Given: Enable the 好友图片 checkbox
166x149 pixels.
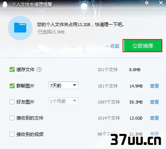Looking at the screenshot, I should tap(12, 102).
